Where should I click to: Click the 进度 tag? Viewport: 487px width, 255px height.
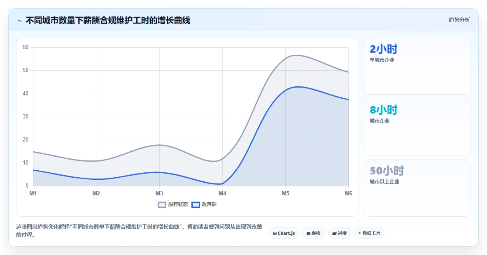340,233
